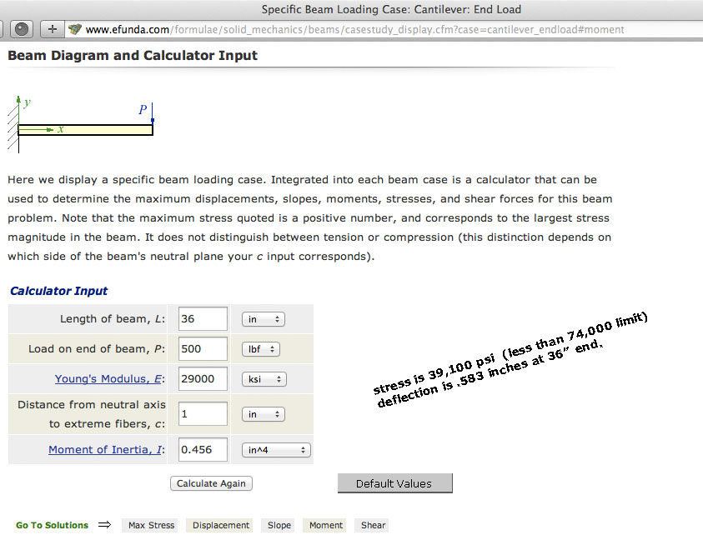Click the 'Load on end of beam, P:' label
Image resolution: width=703 pixels, height=540 pixels.
click(x=97, y=348)
